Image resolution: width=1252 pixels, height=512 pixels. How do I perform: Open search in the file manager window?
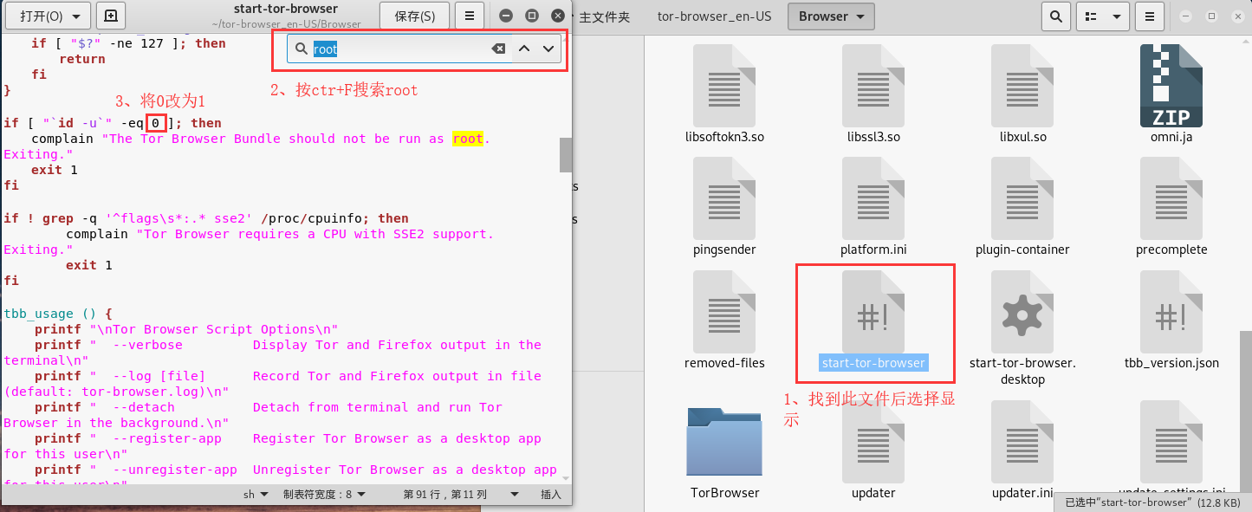[x=1054, y=16]
